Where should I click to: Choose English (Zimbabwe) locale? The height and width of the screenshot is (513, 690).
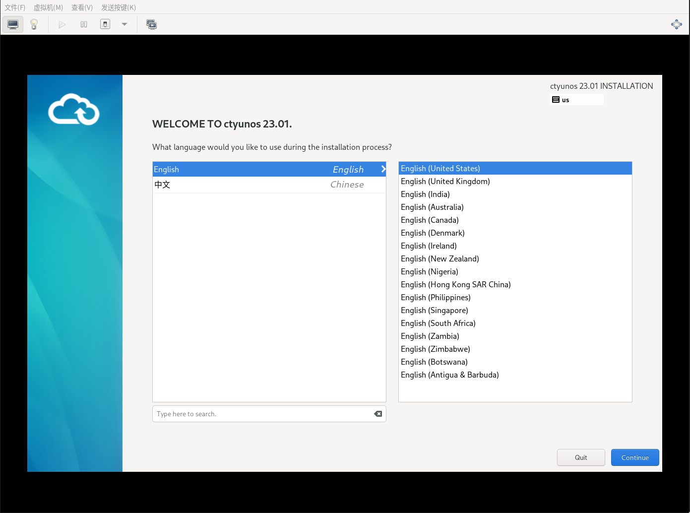click(x=515, y=349)
